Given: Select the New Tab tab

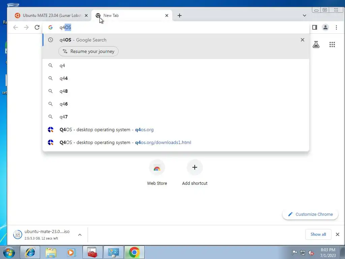Looking at the screenshot, I should [132, 16].
